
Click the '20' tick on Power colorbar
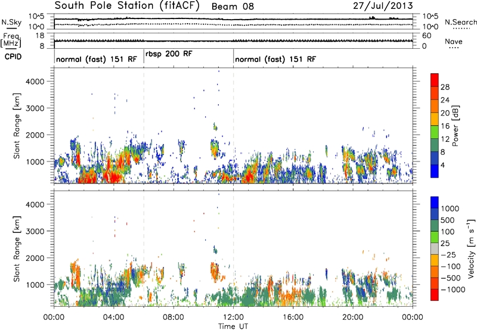(445, 113)
